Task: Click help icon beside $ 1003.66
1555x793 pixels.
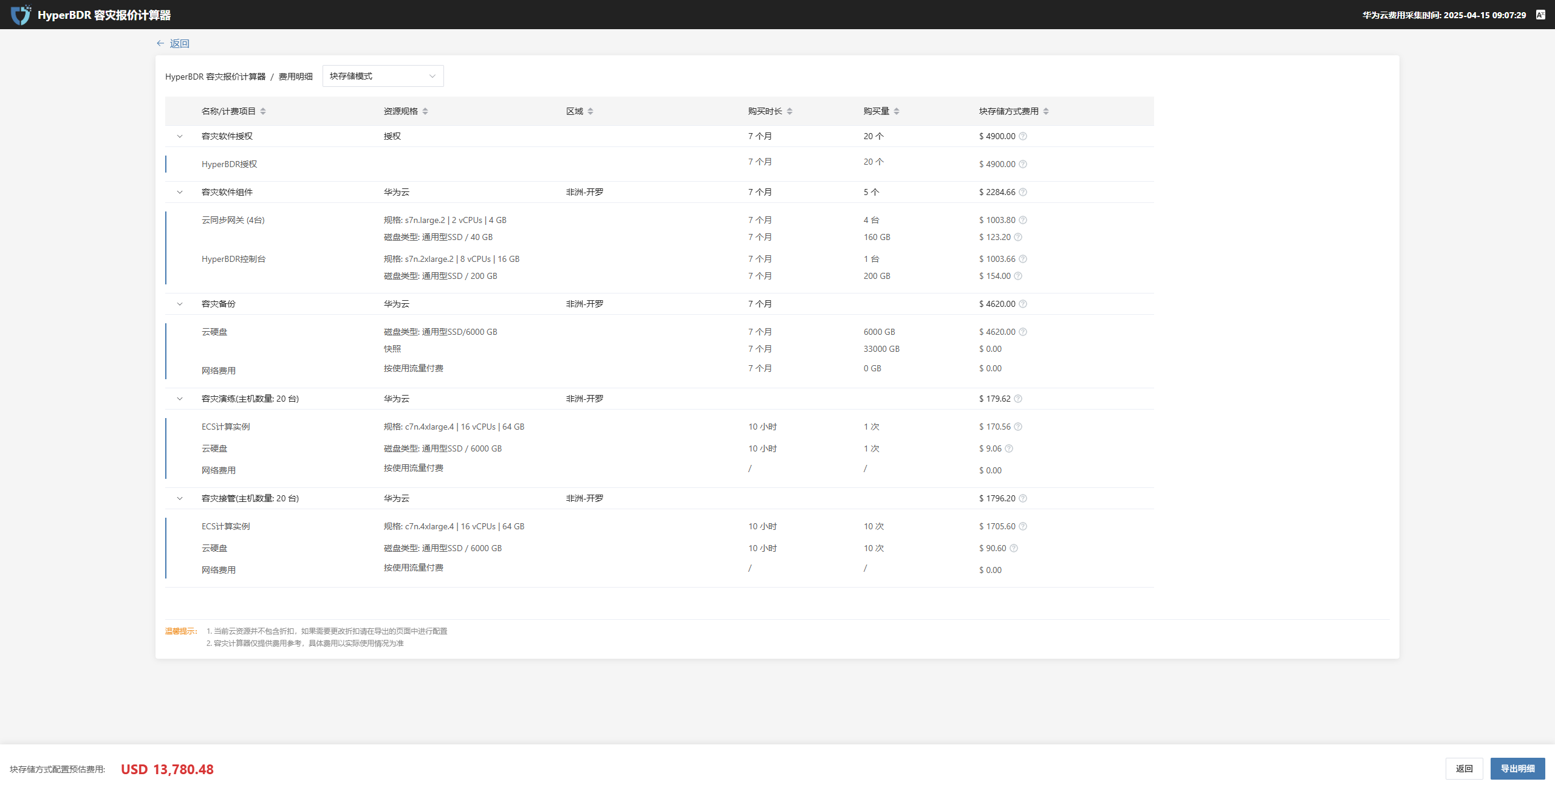Action: (1023, 259)
